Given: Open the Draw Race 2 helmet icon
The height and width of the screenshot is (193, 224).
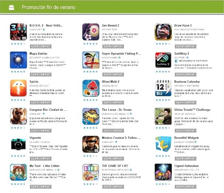Looking at the screenshot, I should coord(163,32).
